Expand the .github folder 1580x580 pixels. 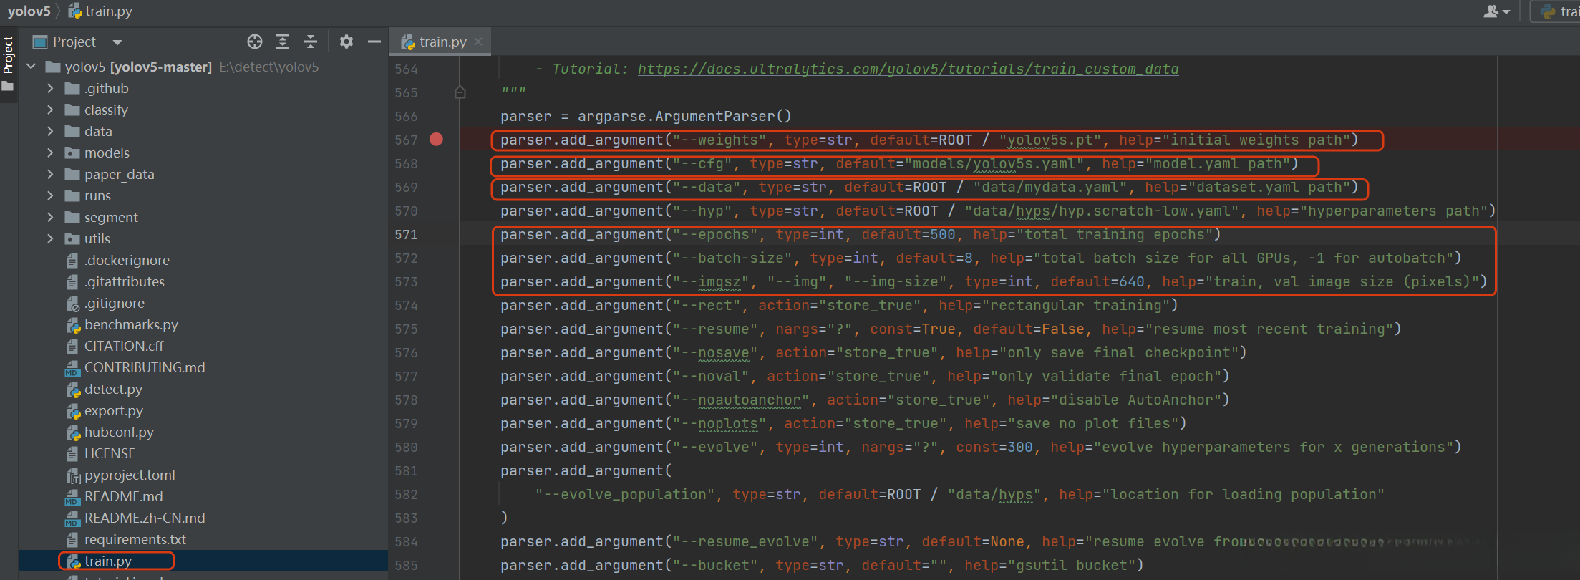(50, 88)
